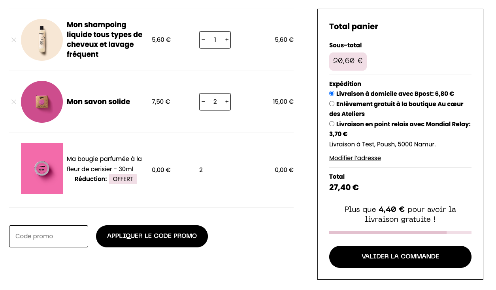This screenshot has height=290, width=496.
Task: Click the Modifier l'adresse link
Action: pyautogui.click(x=355, y=158)
